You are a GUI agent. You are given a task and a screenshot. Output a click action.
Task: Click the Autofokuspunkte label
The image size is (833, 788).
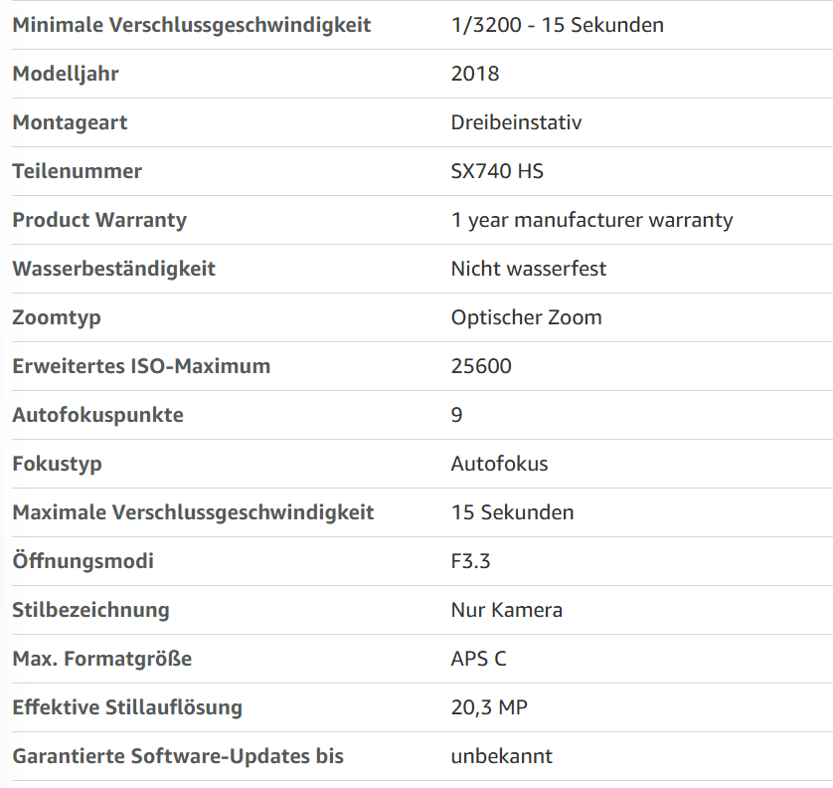point(97,415)
